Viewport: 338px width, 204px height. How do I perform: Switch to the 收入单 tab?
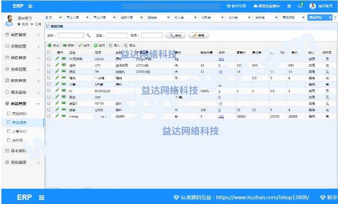coord(179,17)
